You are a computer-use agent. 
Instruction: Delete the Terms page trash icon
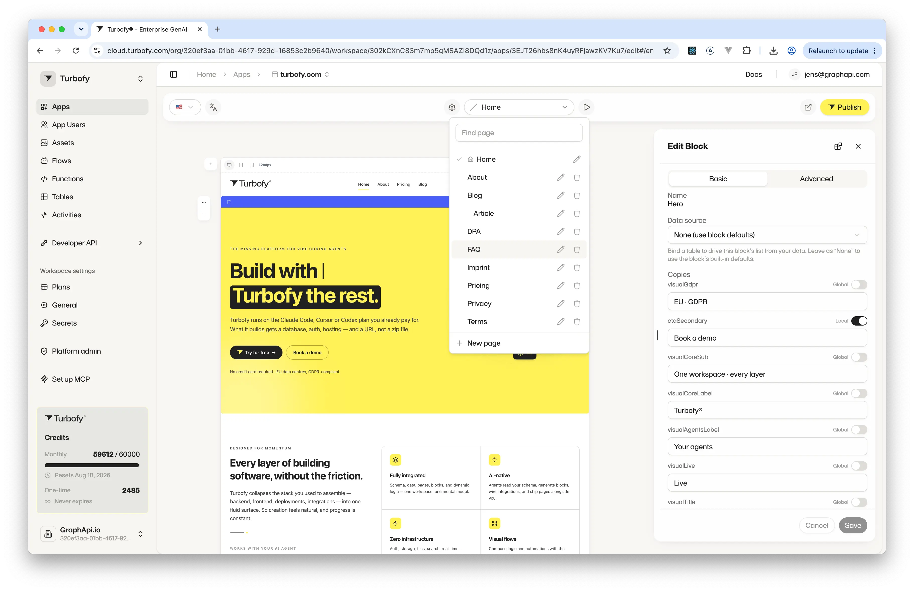point(577,321)
